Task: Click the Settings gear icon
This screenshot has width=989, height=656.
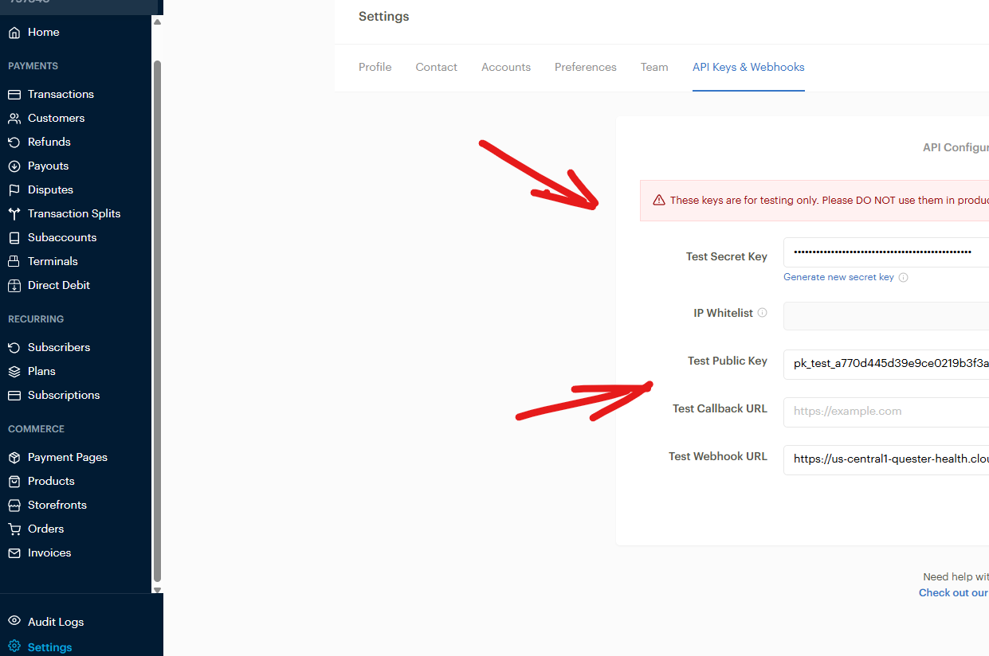Action: (x=14, y=647)
